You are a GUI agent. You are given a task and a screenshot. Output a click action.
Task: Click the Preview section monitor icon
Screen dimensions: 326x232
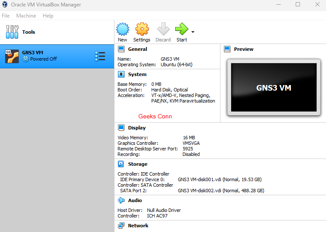coord(227,49)
